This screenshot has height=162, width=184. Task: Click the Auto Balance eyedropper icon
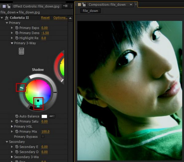(x=52, y=116)
